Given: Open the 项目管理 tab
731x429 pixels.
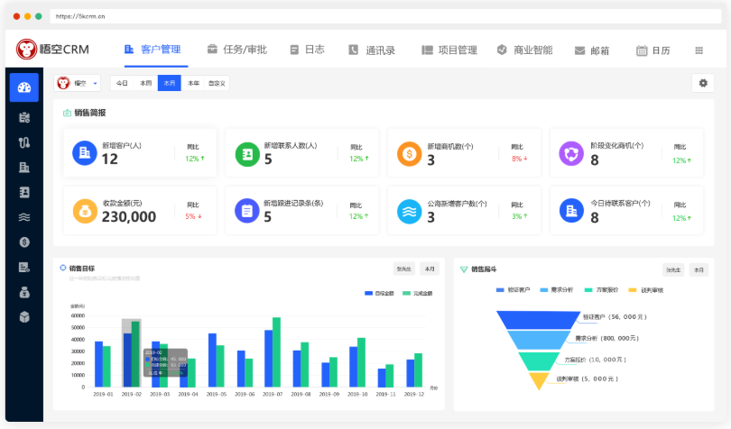Looking at the screenshot, I should click(449, 50).
